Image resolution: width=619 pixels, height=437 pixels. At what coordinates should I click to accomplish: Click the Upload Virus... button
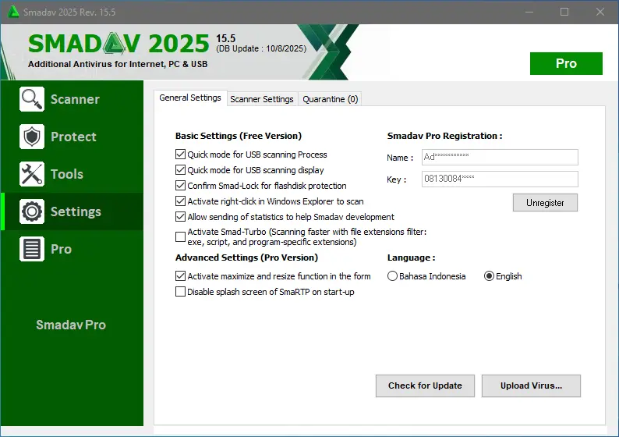531,385
